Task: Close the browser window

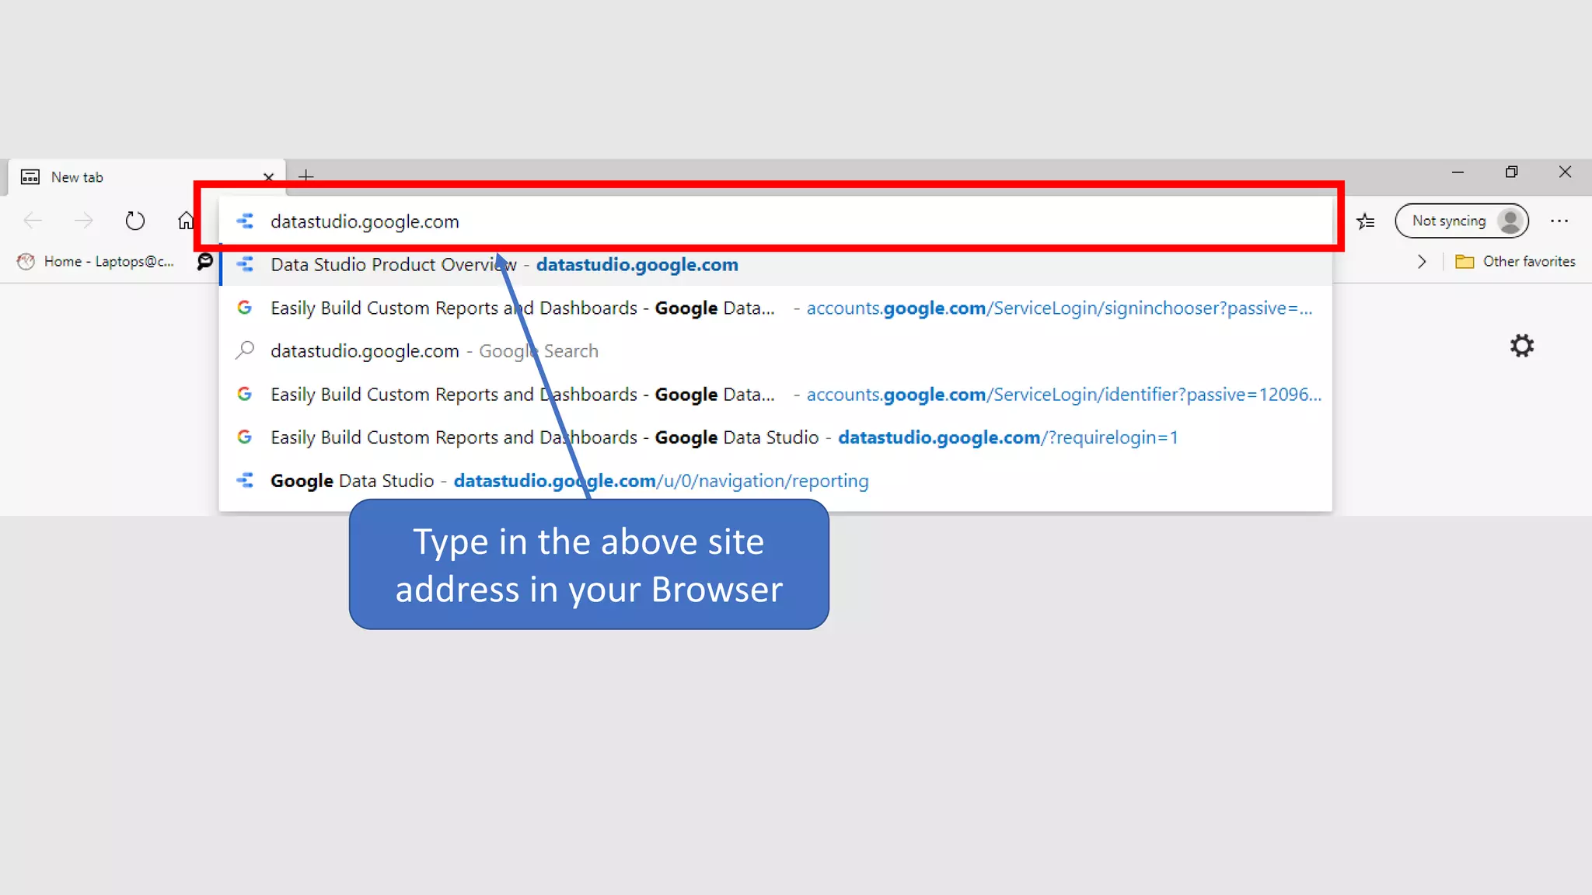Action: (x=1565, y=172)
